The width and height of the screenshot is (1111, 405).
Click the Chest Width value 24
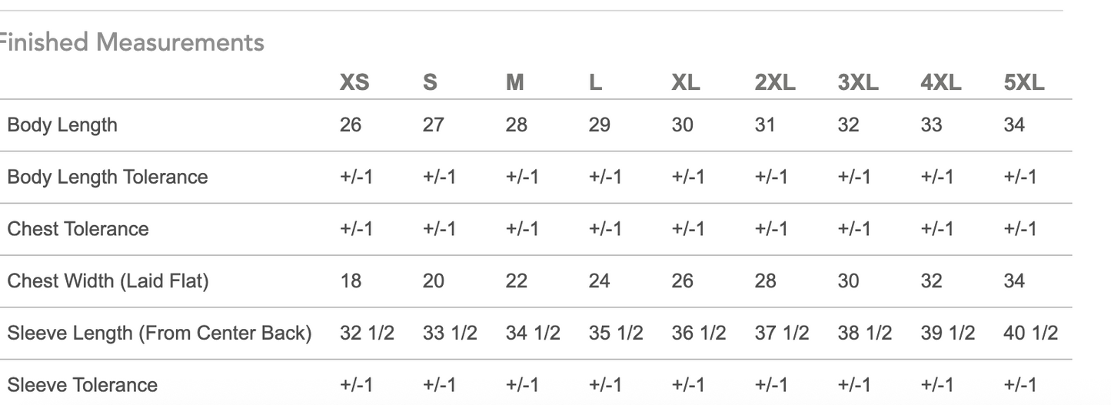[599, 281]
